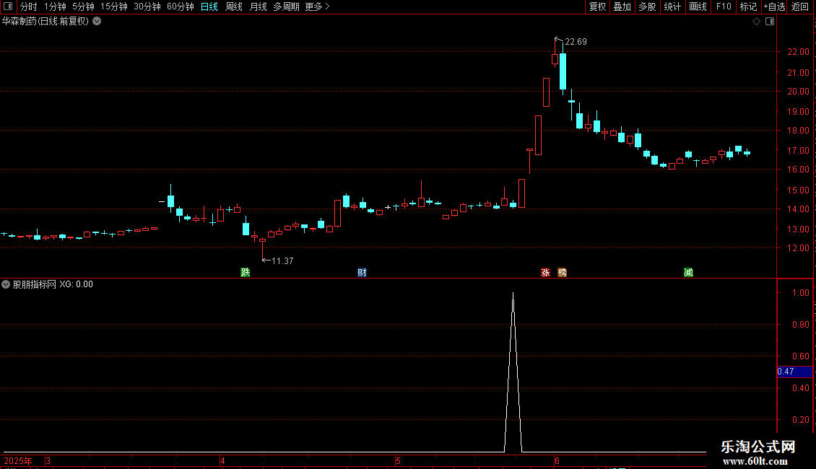The width and height of the screenshot is (816, 469).
Task: Open F10 company information
Action: [724, 6]
